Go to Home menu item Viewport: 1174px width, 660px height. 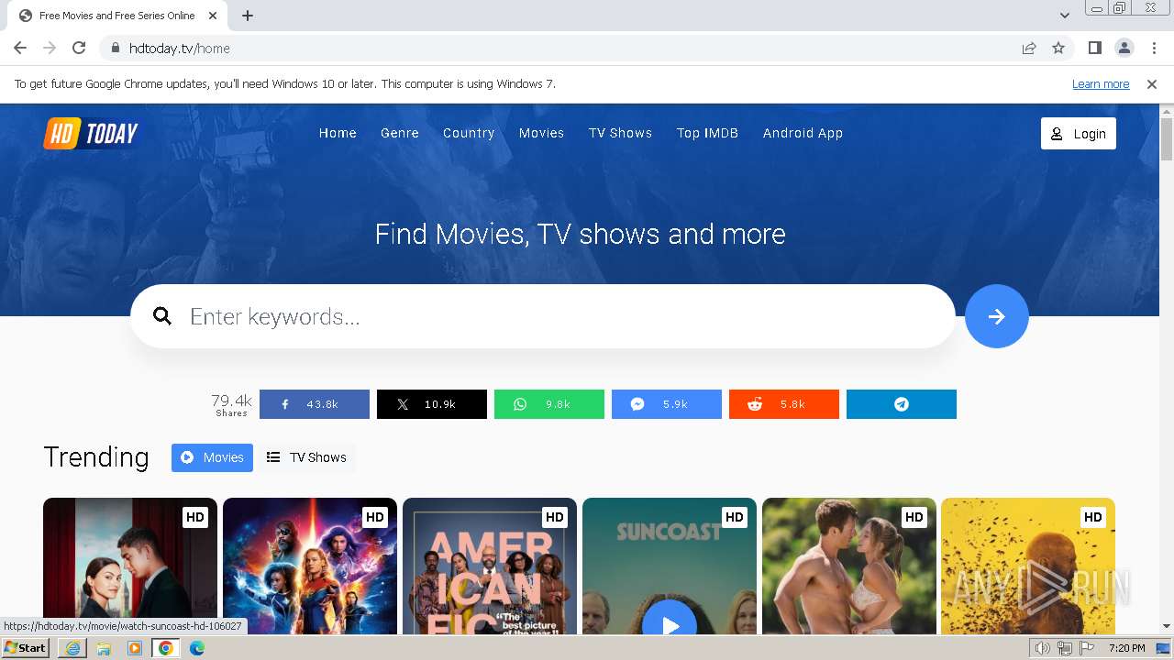[338, 133]
